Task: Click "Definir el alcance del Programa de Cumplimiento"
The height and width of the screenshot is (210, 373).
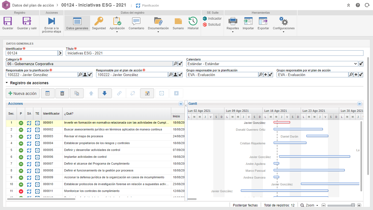Action: click(x=97, y=164)
